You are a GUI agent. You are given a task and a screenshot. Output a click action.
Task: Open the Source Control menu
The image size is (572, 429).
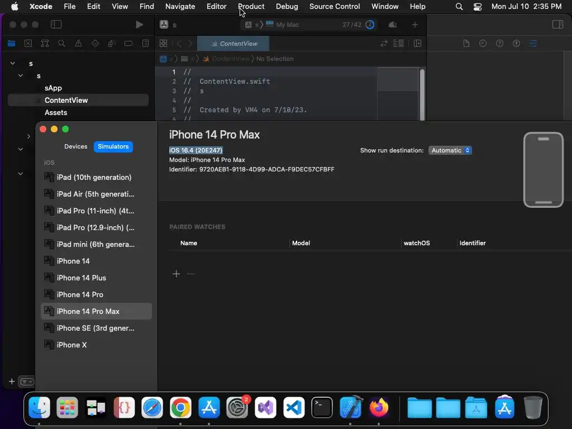[x=335, y=6]
